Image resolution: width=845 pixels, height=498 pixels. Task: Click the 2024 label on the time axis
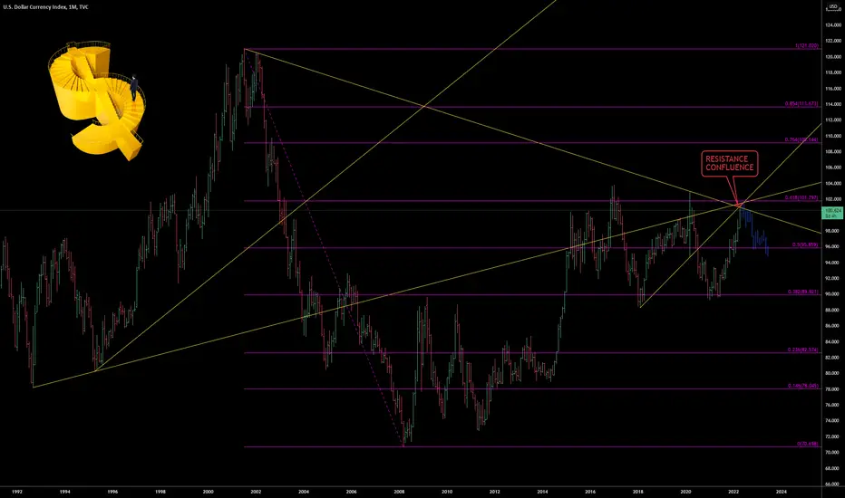pyautogui.click(x=782, y=492)
